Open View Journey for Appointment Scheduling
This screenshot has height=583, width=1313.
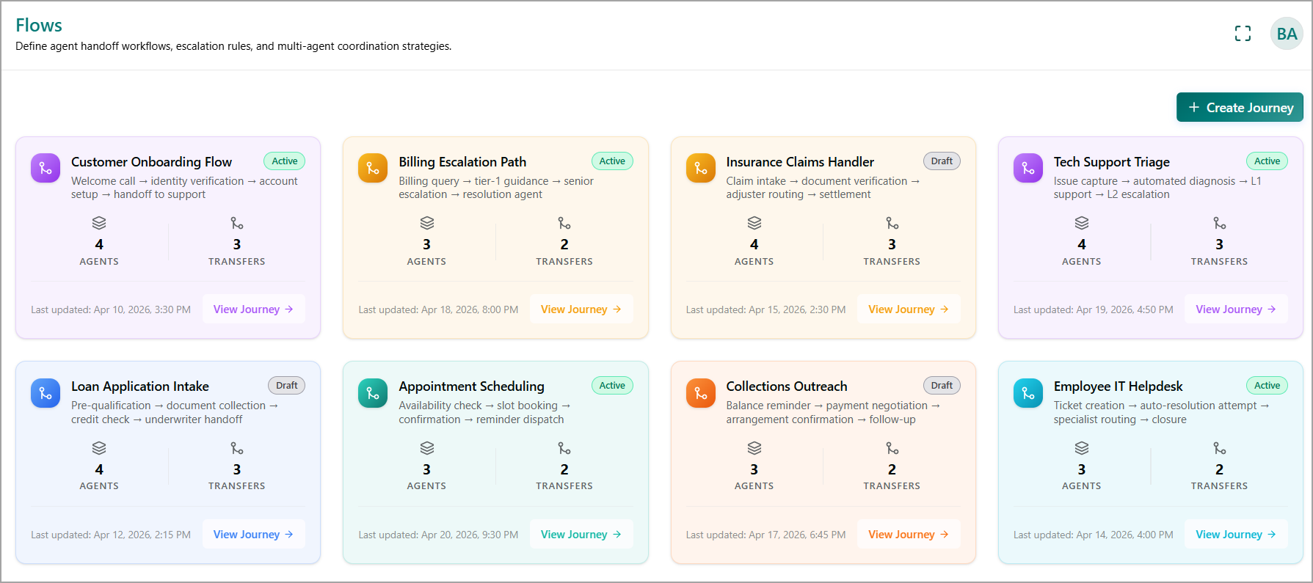click(581, 535)
